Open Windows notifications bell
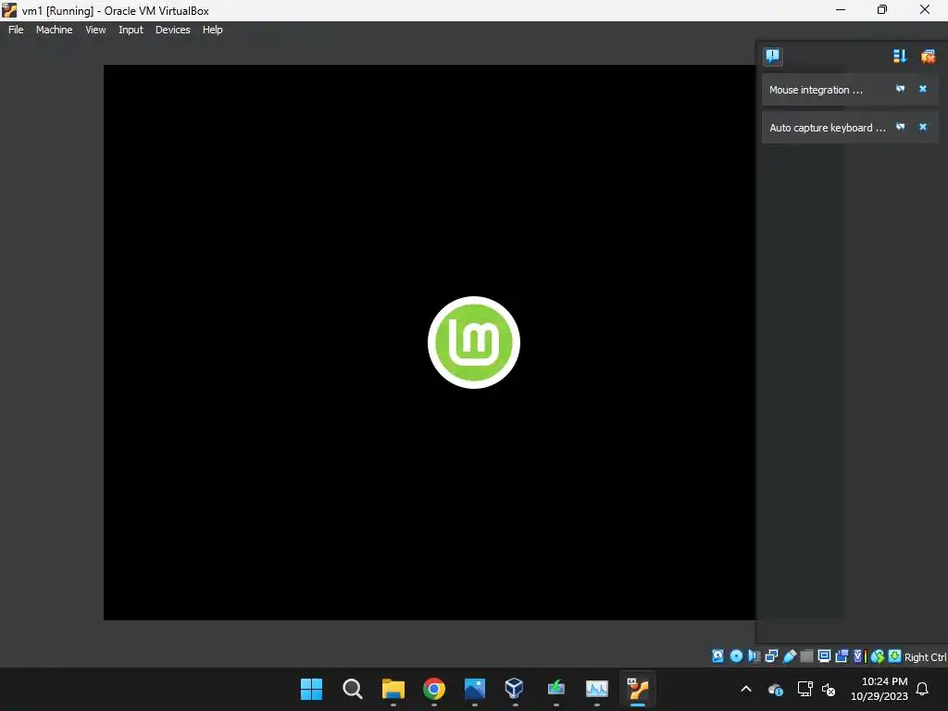This screenshot has height=711, width=948. [x=922, y=689]
